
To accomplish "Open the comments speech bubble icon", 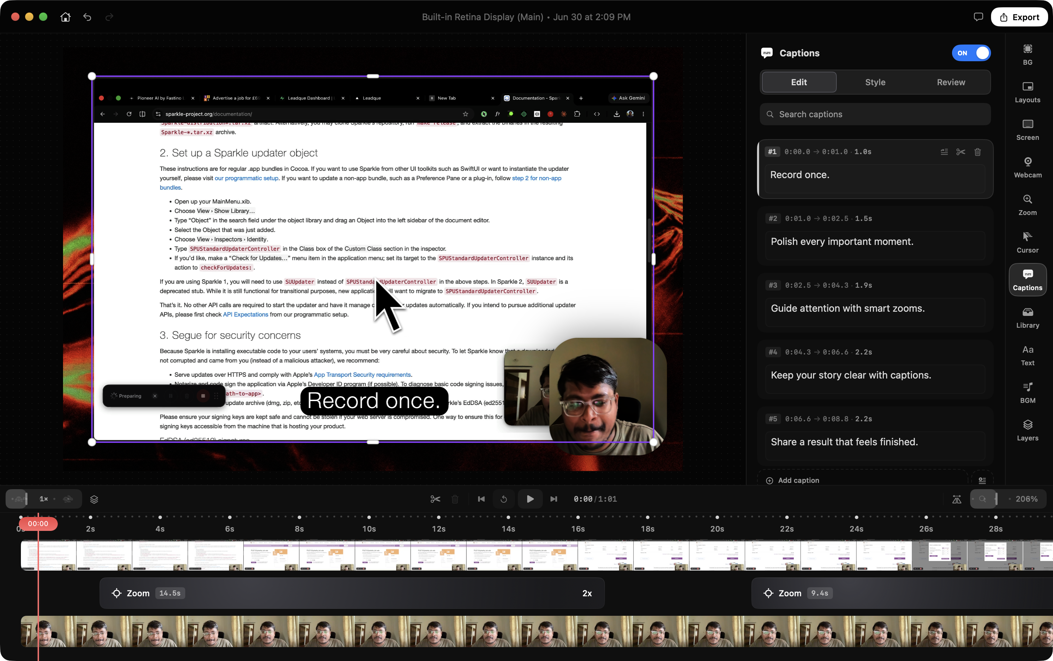I will coord(978,17).
